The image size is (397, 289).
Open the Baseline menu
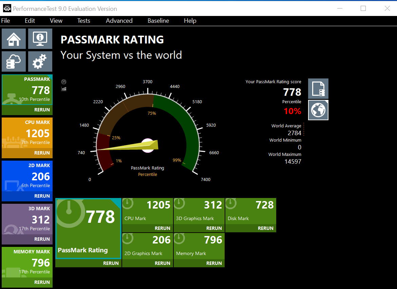(158, 20)
